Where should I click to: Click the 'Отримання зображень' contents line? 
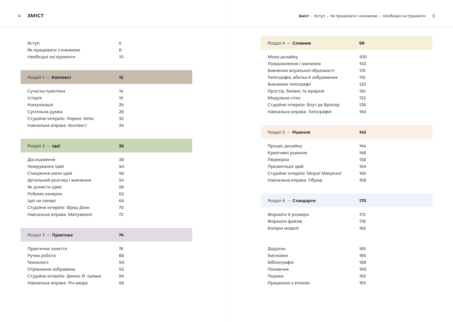tap(51, 269)
